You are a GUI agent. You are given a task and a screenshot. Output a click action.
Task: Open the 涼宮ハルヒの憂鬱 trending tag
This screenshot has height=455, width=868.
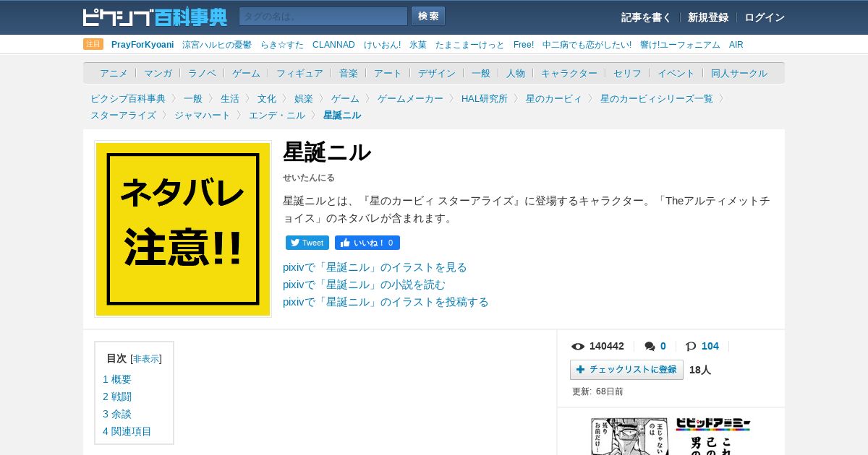click(x=217, y=45)
